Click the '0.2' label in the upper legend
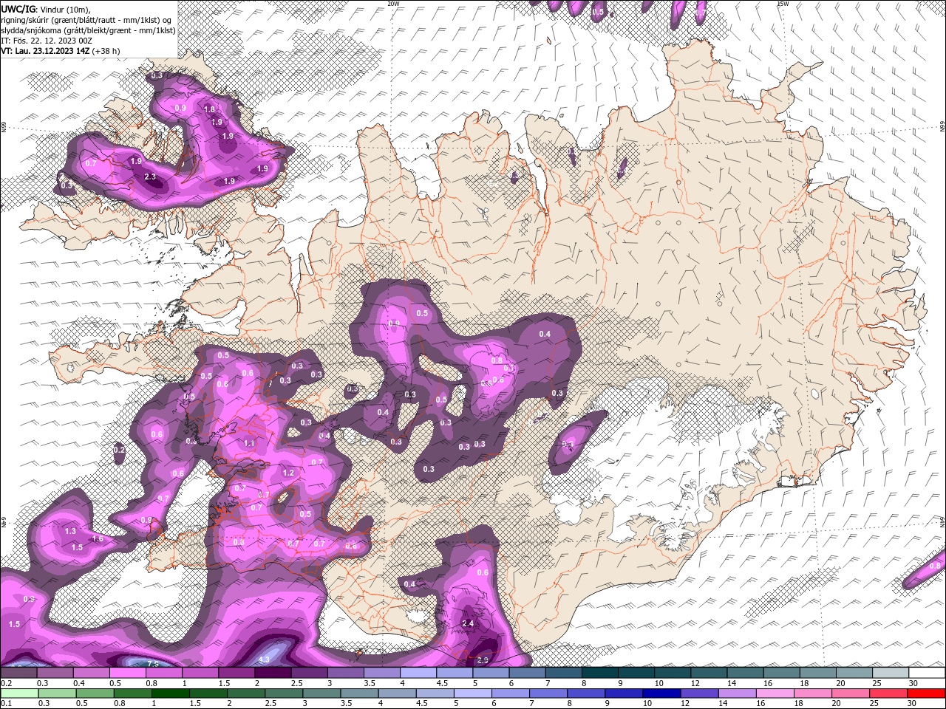946x709 pixels. (6, 683)
